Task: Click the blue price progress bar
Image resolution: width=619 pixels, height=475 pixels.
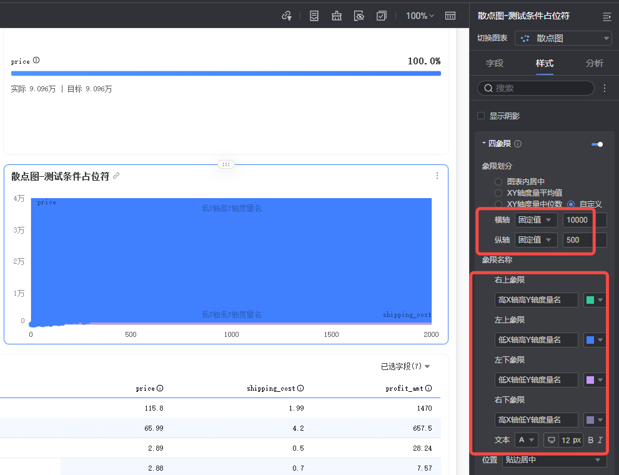Action: click(x=226, y=74)
